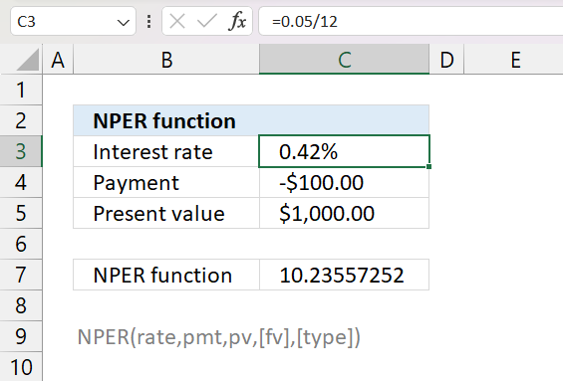The height and width of the screenshot is (381, 563).
Task: Select row 5 header
Action: point(21,213)
